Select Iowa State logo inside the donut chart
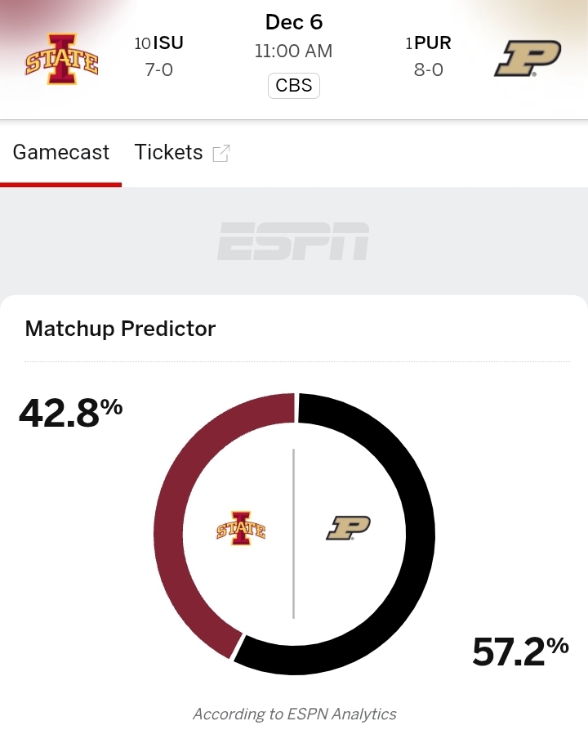The height and width of the screenshot is (739, 588). coord(241,530)
